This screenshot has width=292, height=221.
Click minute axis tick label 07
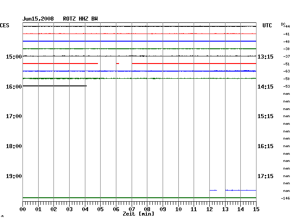point(132,209)
